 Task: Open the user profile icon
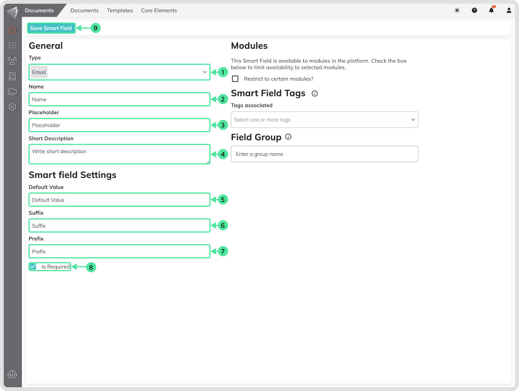(509, 10)
